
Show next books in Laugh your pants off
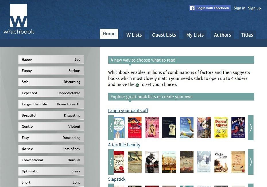coord(251,127)
